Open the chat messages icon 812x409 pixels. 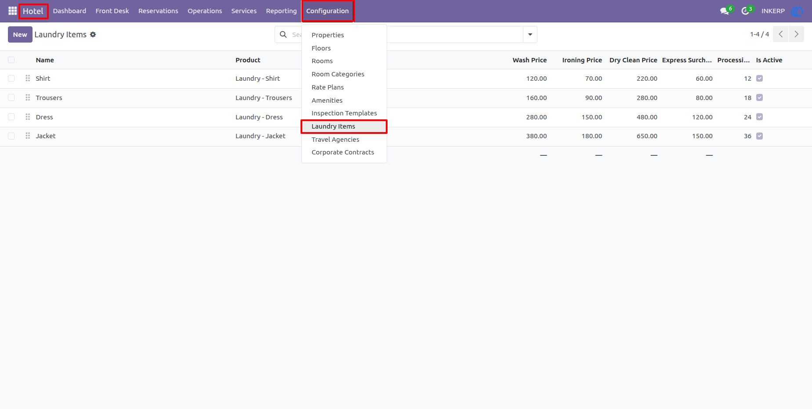[725, 11]
